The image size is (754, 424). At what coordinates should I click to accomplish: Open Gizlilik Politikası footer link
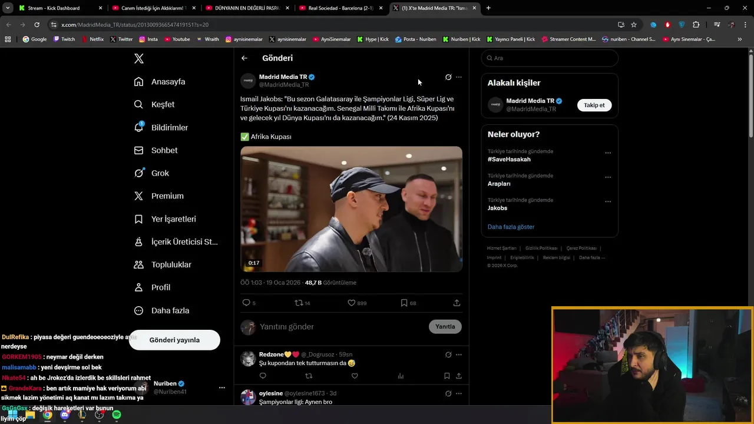tap(541, 249)
